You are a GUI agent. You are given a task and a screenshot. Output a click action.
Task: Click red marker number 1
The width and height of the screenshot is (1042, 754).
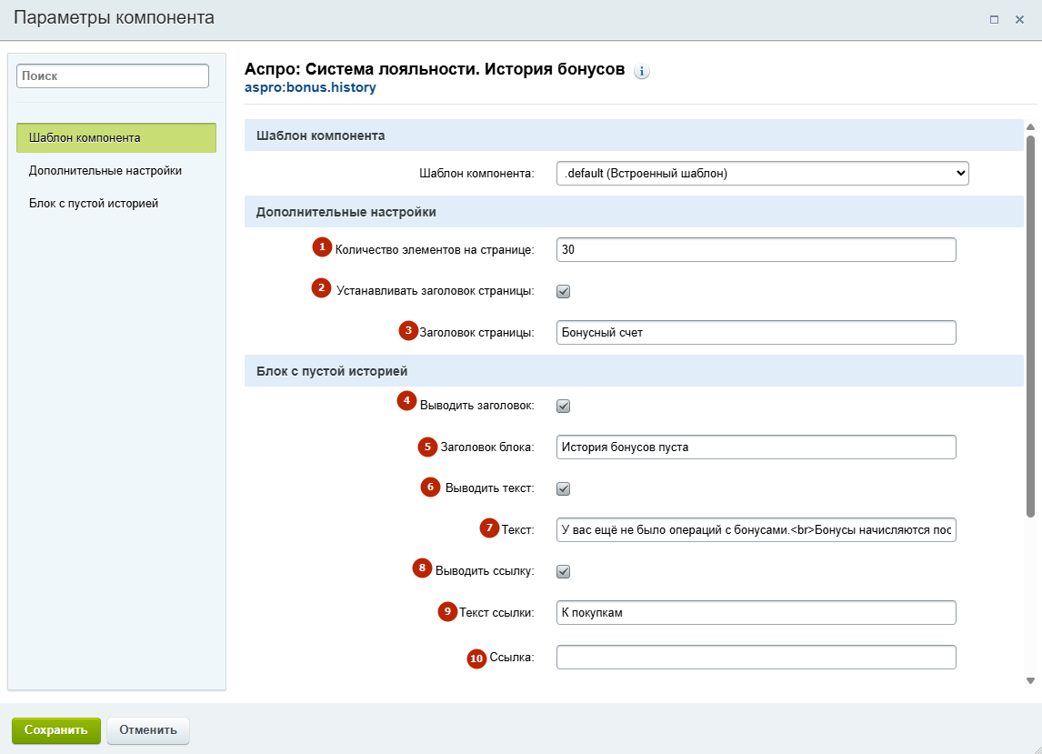321,246
